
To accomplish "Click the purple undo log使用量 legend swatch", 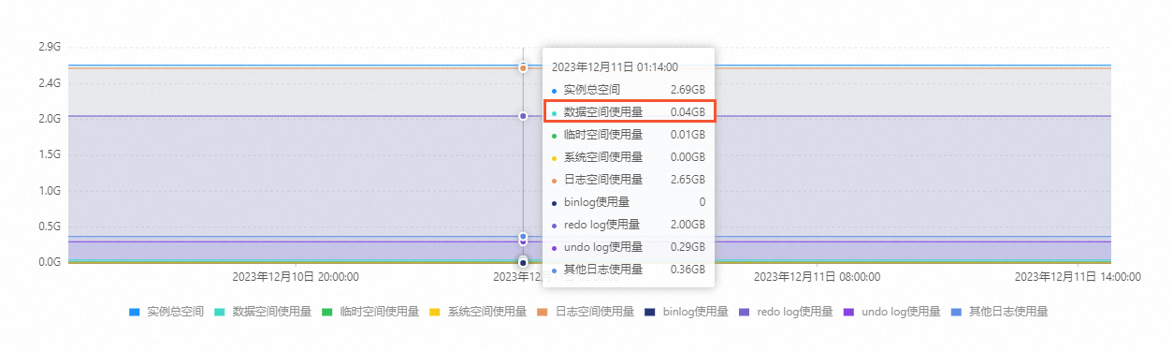I will [848, 312].
